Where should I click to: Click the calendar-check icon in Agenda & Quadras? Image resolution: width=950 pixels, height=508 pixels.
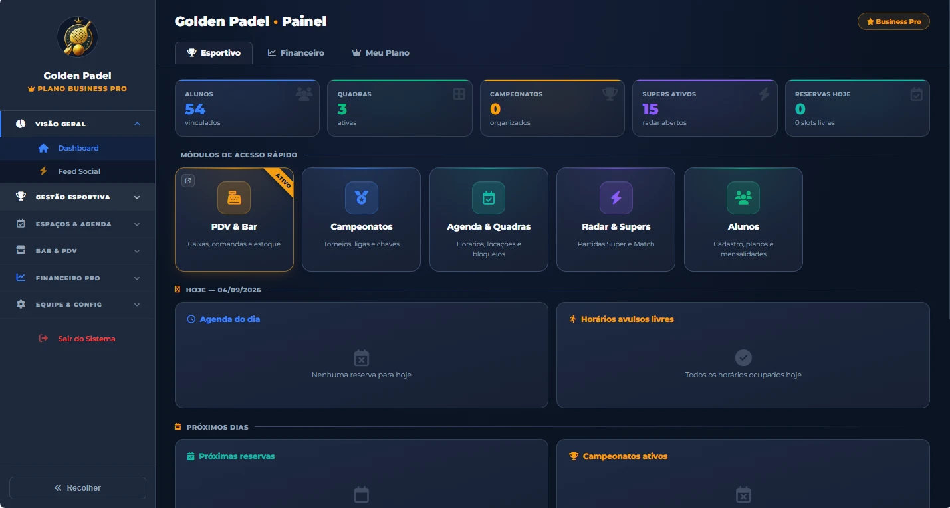489,198
